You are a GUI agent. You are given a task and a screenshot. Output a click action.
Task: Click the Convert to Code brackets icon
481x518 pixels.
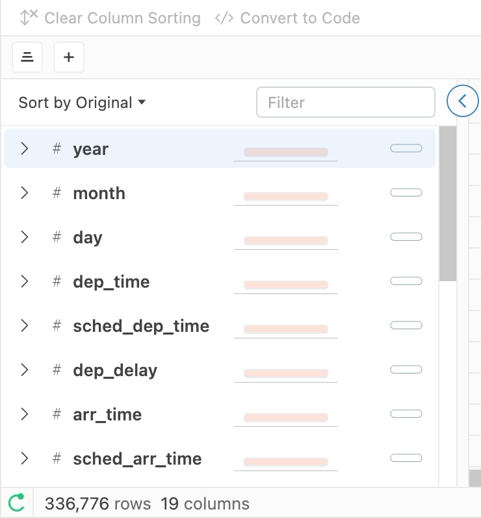coord(224,18)
